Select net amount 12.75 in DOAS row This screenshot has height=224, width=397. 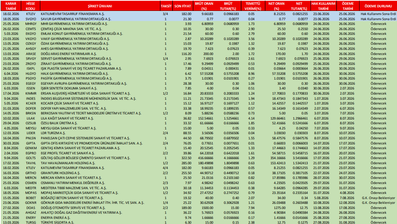click(303, 208)
